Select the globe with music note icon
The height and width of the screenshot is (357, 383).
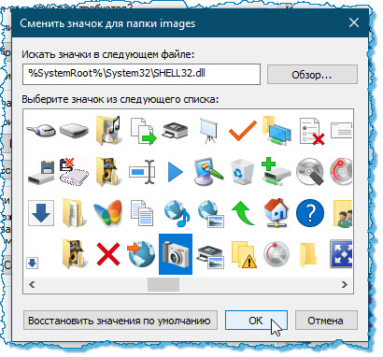pyautogui.click(x=177, y=213)
